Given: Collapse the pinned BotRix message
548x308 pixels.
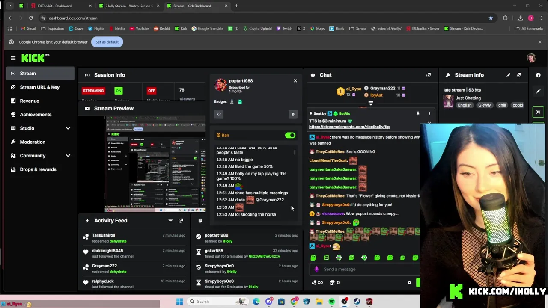Looking at the screenshot, I should [x=429, y=123].
